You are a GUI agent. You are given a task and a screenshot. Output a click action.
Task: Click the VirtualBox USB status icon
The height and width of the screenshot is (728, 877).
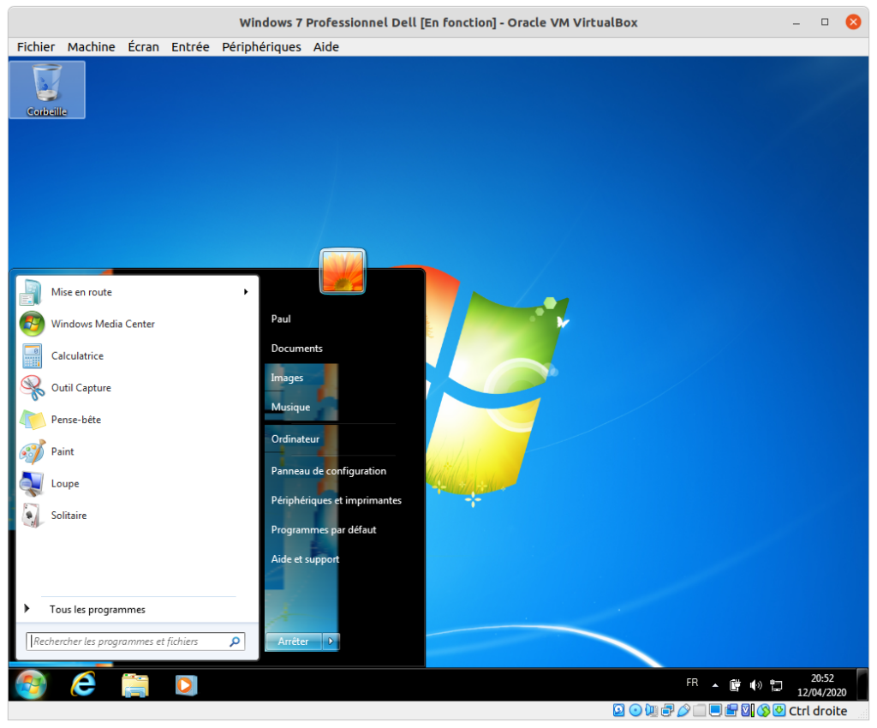coord(683,711)
